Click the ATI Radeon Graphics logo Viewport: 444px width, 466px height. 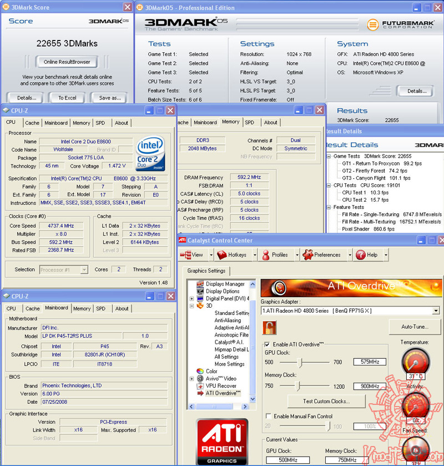pyautogui.click(x=222, y=442)
